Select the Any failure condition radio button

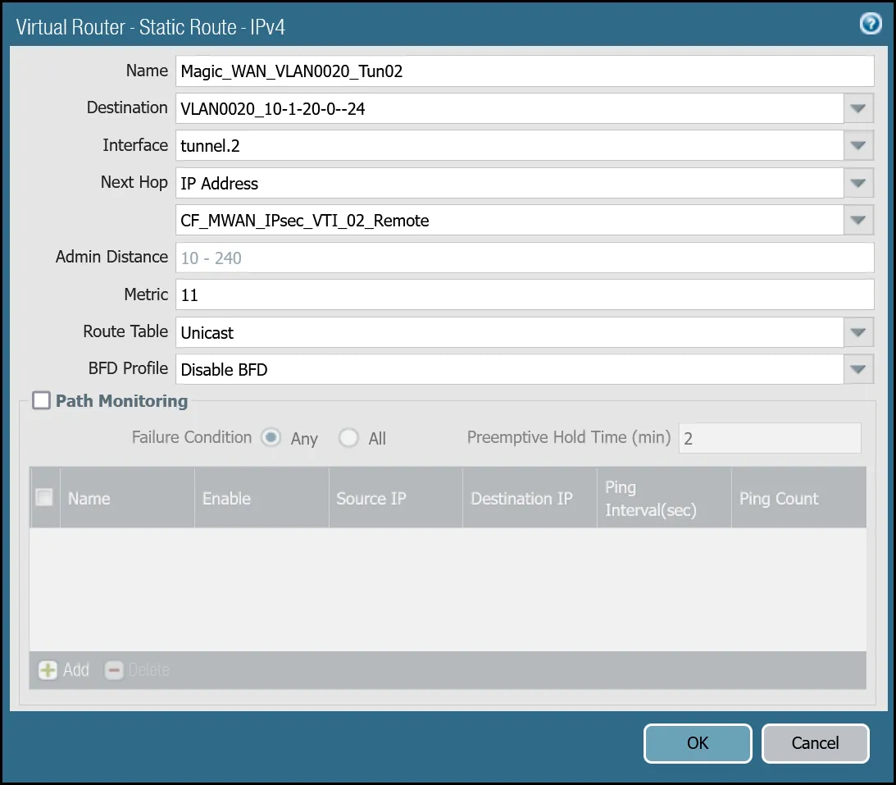pos(271,438)
